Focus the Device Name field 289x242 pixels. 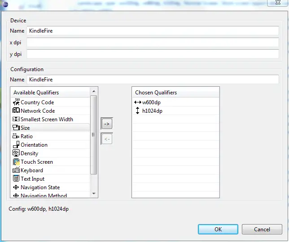tap(153, 30)
